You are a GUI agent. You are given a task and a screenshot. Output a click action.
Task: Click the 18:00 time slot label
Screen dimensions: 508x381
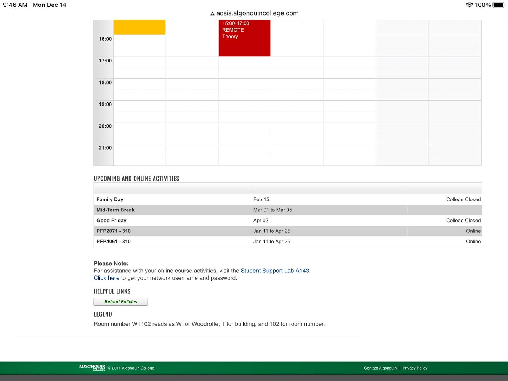click(105, 83)
